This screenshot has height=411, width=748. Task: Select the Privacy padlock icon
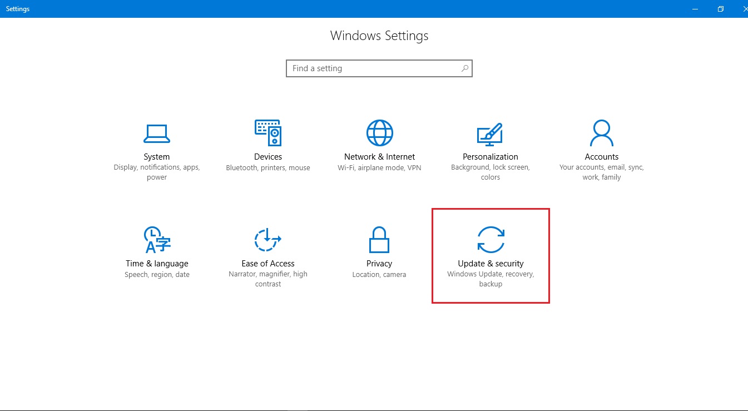pyautogui.click(x=379, y=240)
